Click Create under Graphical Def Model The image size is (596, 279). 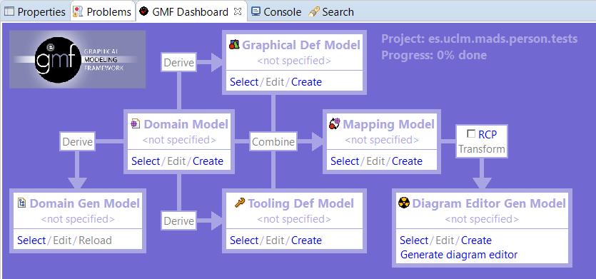coord(306,82)
